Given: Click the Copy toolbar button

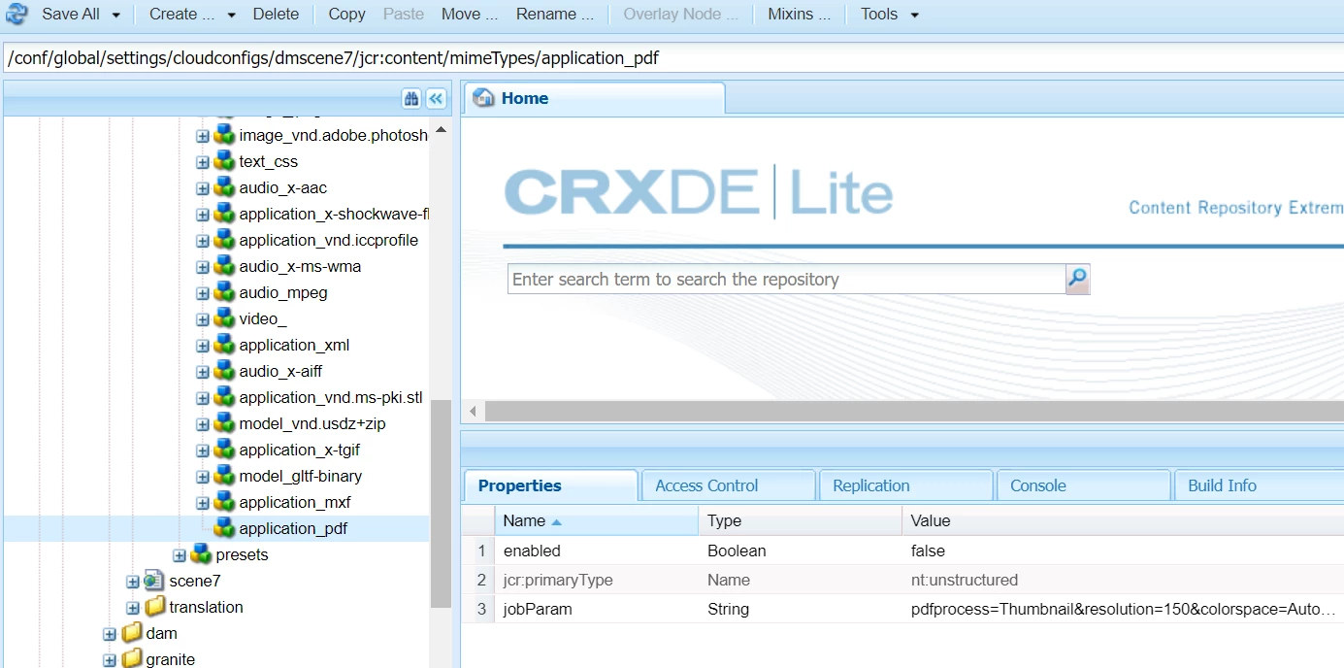Looking at the screenshot, I should [x=346, y=14].
